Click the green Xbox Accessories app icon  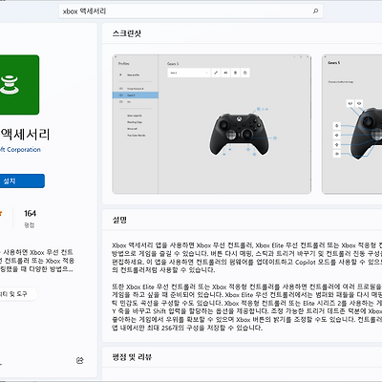19,85
